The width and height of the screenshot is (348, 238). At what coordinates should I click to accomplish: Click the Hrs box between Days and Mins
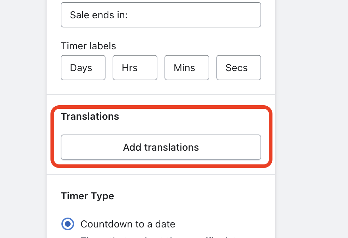[135, 68]
